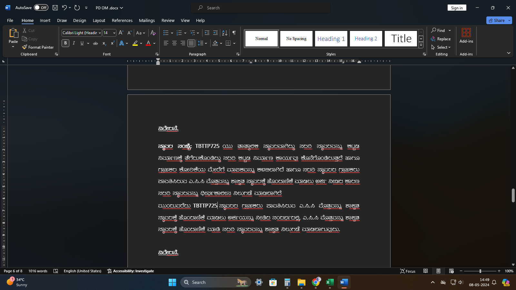
Task: Shrink font size icon
Action: pyautogui.click(x=129, y=33)
